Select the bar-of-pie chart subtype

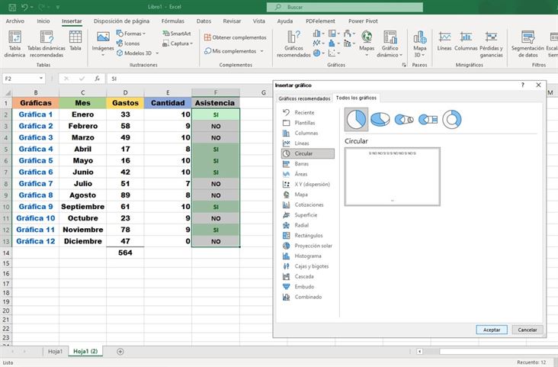point(428,119)
